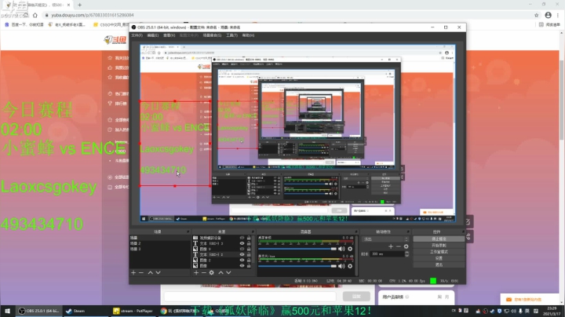565x317 pixels.
Task: Toggle visibility of 图像 2 source
Action: point(242,260)
